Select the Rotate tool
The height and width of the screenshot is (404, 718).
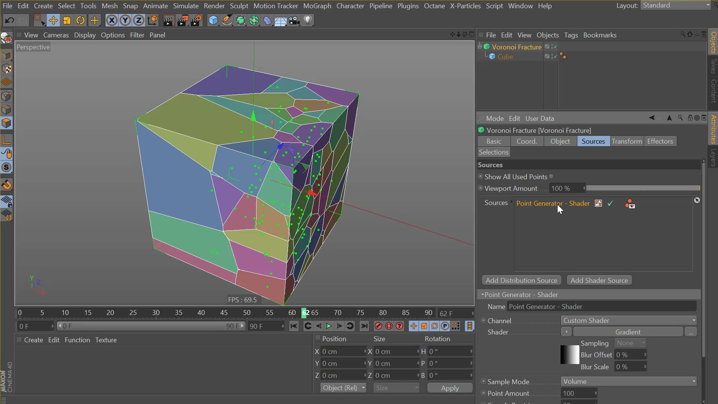(x=80, y=20)
